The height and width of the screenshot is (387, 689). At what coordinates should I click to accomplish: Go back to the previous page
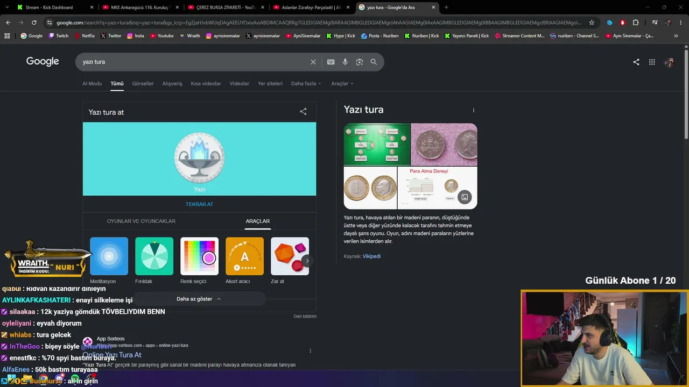pos(8,23)
